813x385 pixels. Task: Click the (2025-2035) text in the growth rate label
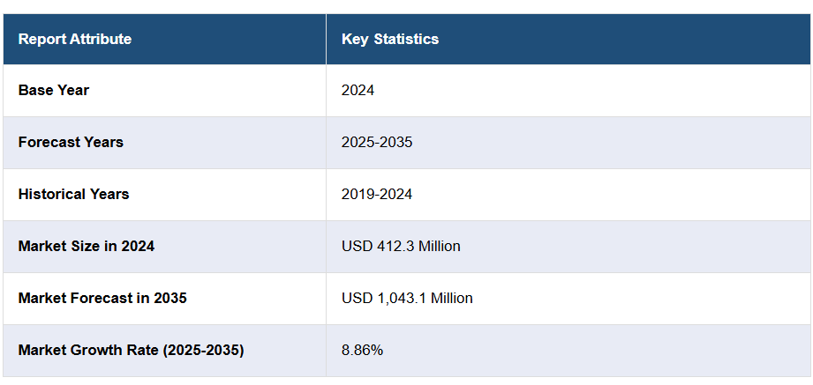[203, 350]
